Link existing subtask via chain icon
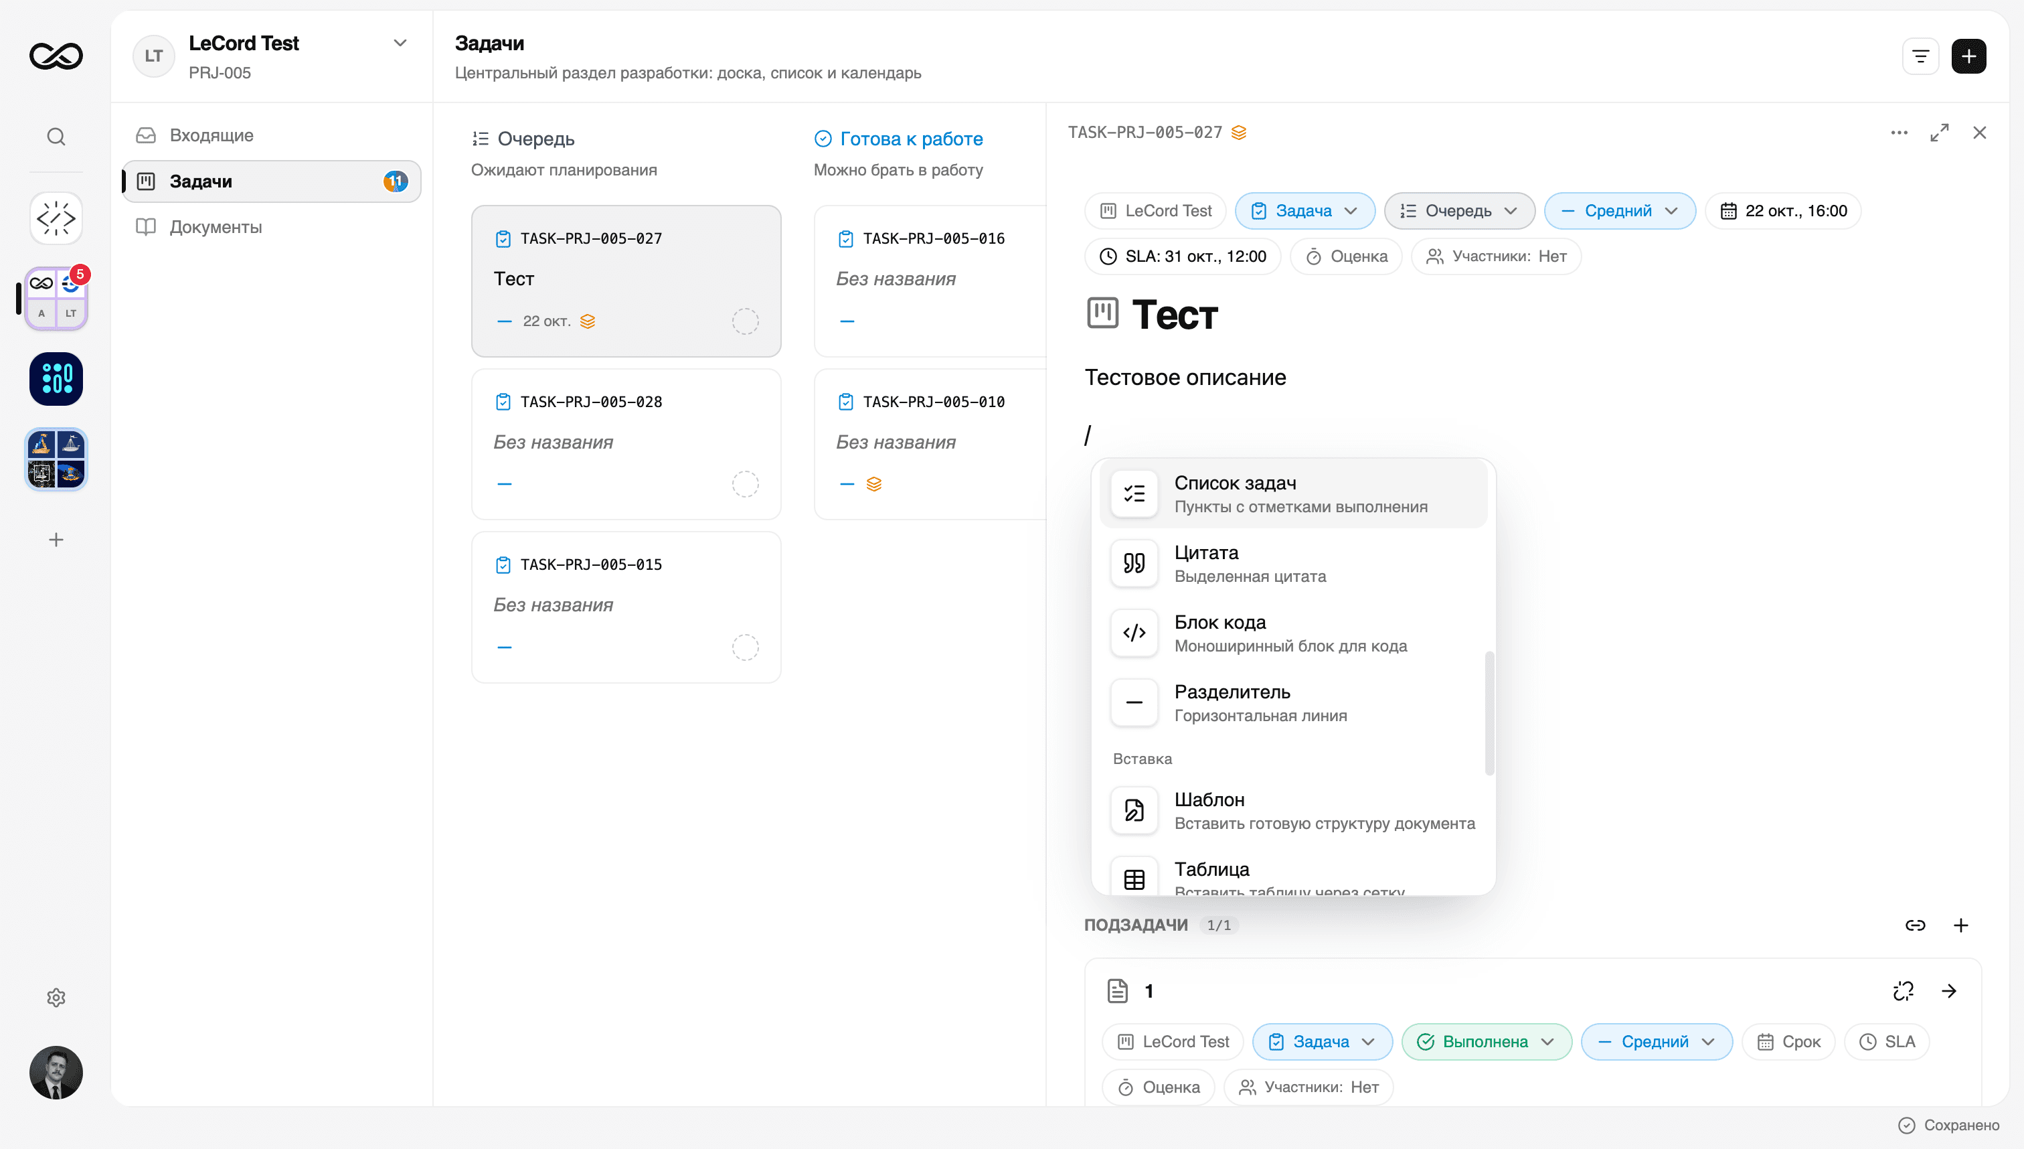2024x1149 pixels. (1915, 925)
